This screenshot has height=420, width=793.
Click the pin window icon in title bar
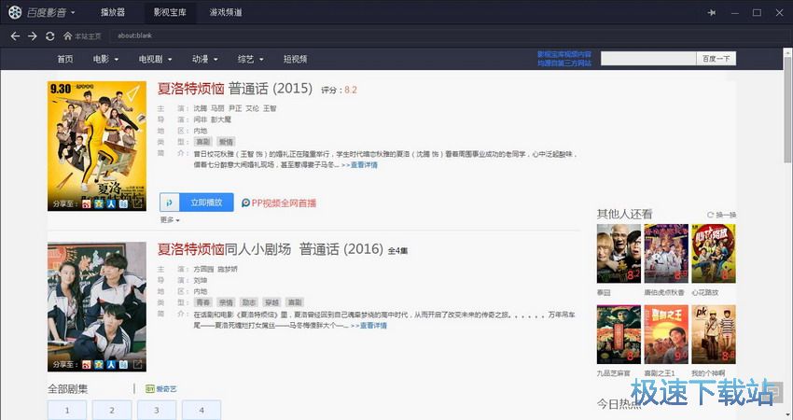pos(712,13)
